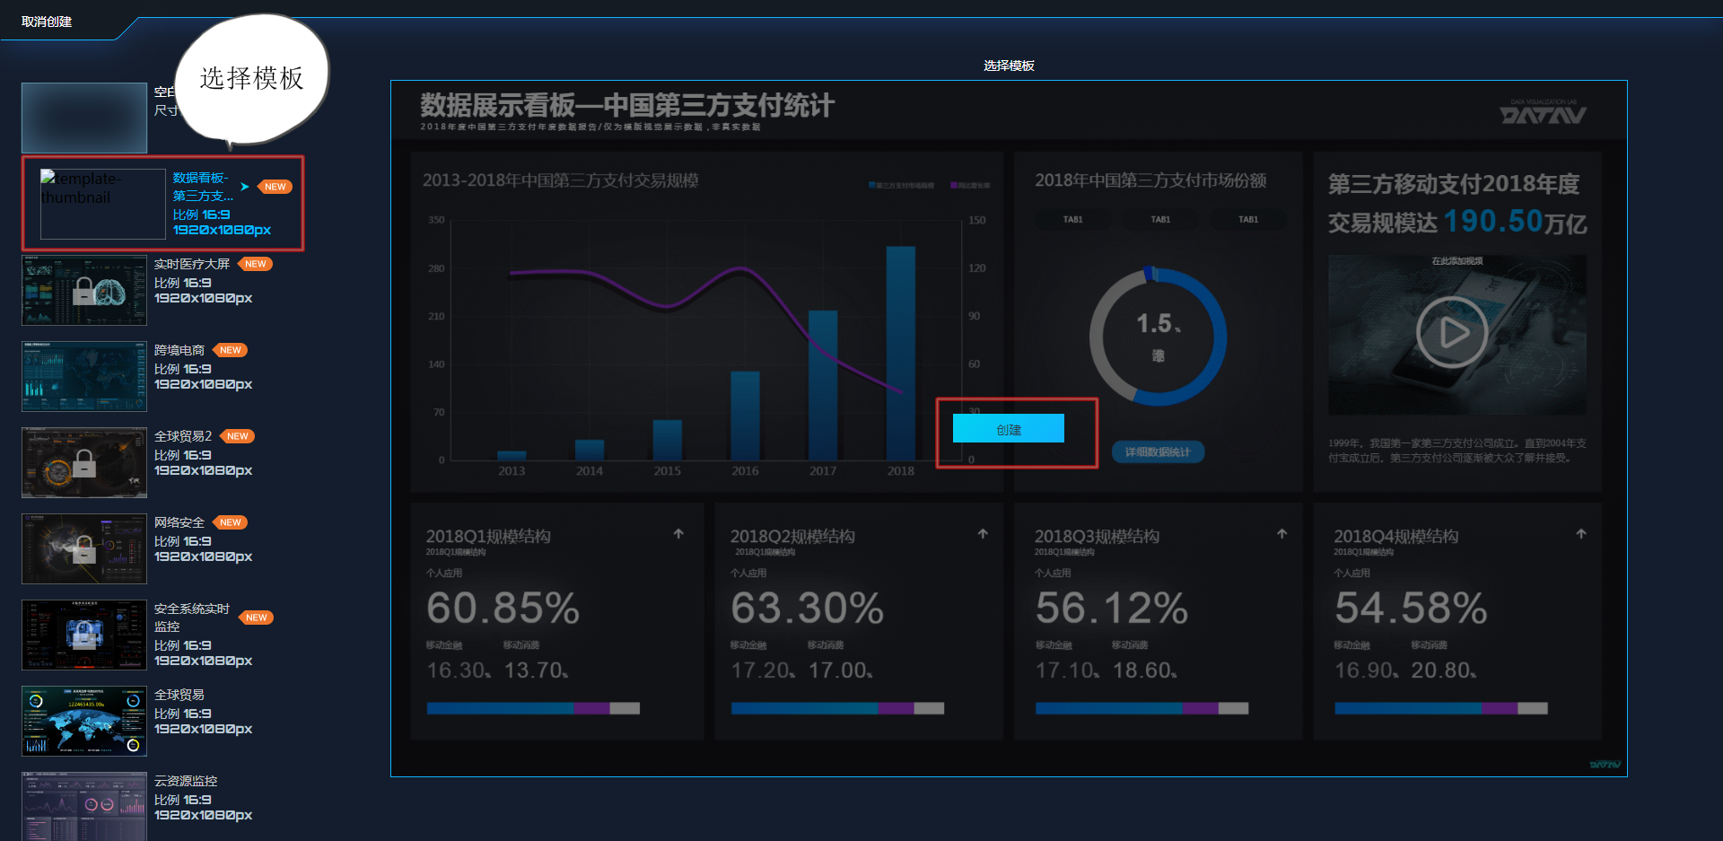Click the up arrow on 2018Q2规模结构 card
This screenshot has height=841, width=1723.
click(983, 533)
